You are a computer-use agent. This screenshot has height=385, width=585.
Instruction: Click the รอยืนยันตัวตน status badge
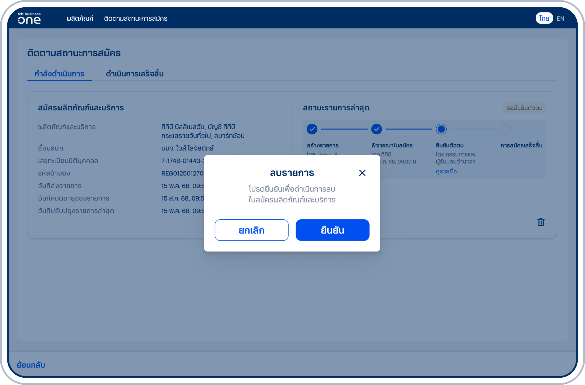(x=524, y=108)
